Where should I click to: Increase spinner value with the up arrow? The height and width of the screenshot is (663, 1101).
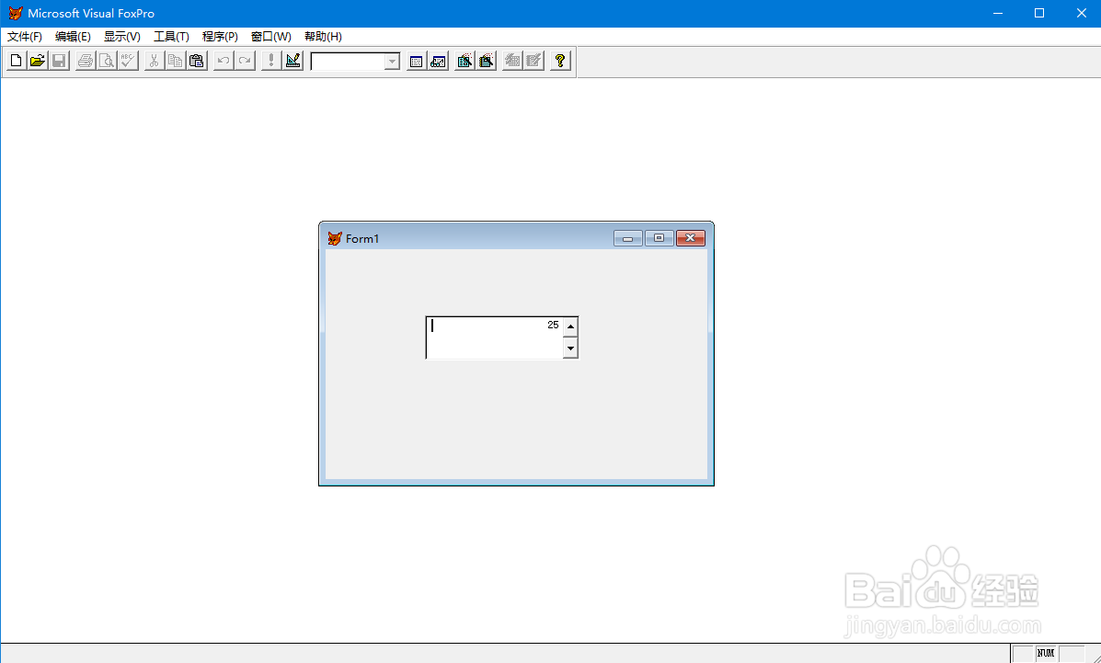570,327
